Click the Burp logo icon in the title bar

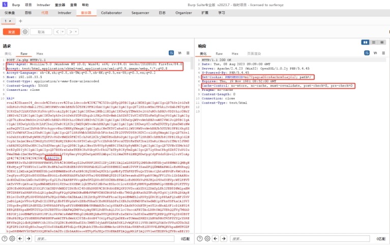pyautogui.click(x=4, y=4)
